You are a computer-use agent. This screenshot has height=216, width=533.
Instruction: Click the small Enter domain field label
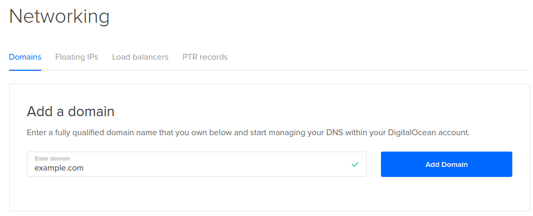click(x=52, y=158)
